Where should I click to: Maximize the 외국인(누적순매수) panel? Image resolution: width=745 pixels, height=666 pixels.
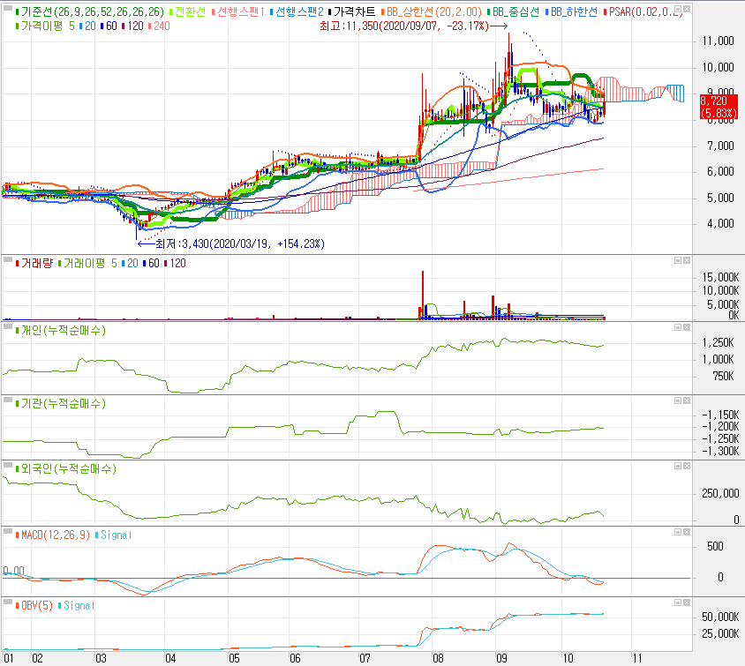[678, 466]
